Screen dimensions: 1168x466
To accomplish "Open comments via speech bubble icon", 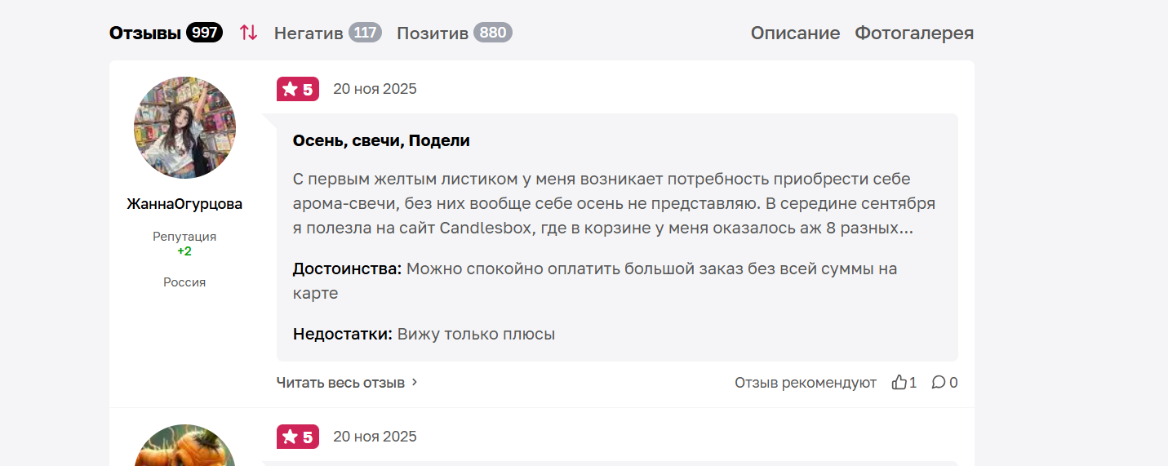I will pyautogui.click(x=939, y=382).
